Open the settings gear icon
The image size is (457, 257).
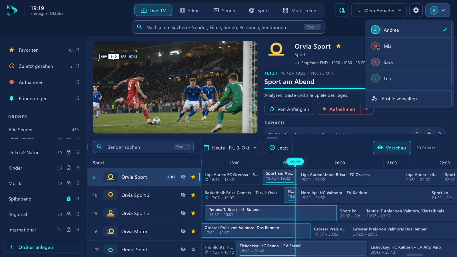[416, 10]
